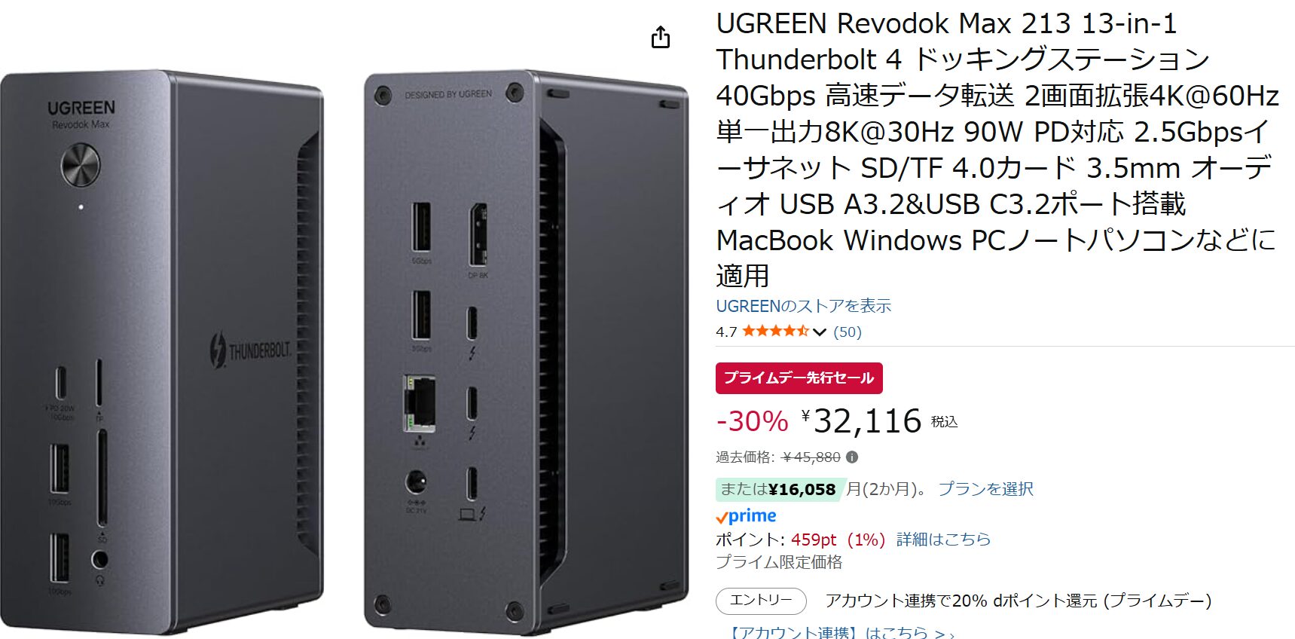Image resolution: width=1295 pixels, height=639 pixels.
Task: Click the エントリー entry button
Action: click(761, 601)
